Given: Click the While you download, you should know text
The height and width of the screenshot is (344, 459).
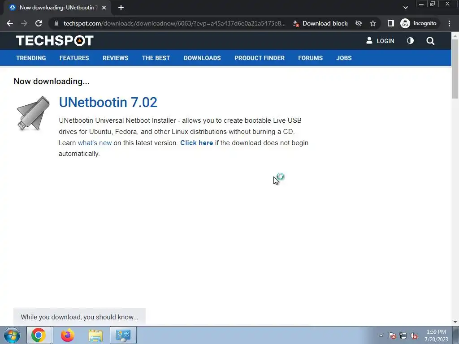Looking at the screenshot, I should 79,317.
